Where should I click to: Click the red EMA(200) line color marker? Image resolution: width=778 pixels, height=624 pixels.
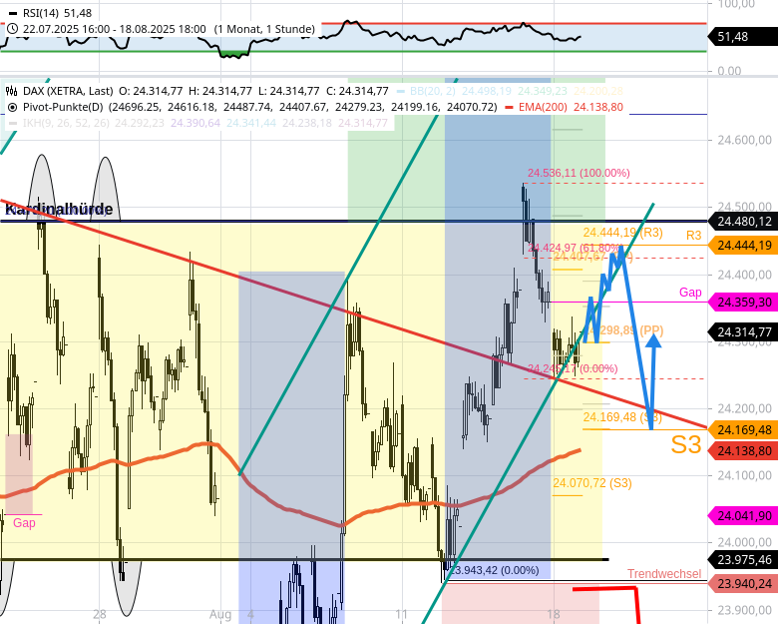click(x=508, y=107)
